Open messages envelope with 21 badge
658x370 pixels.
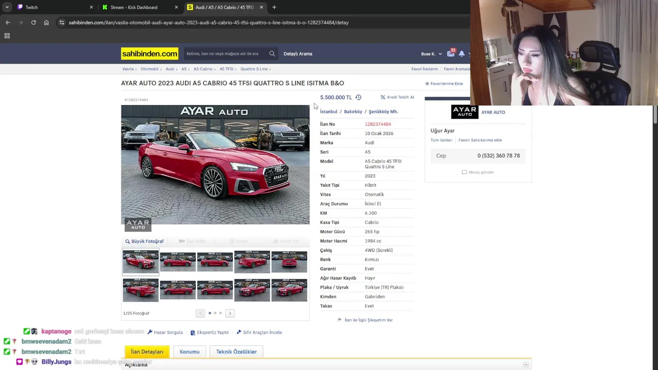(x=451, y=53)
